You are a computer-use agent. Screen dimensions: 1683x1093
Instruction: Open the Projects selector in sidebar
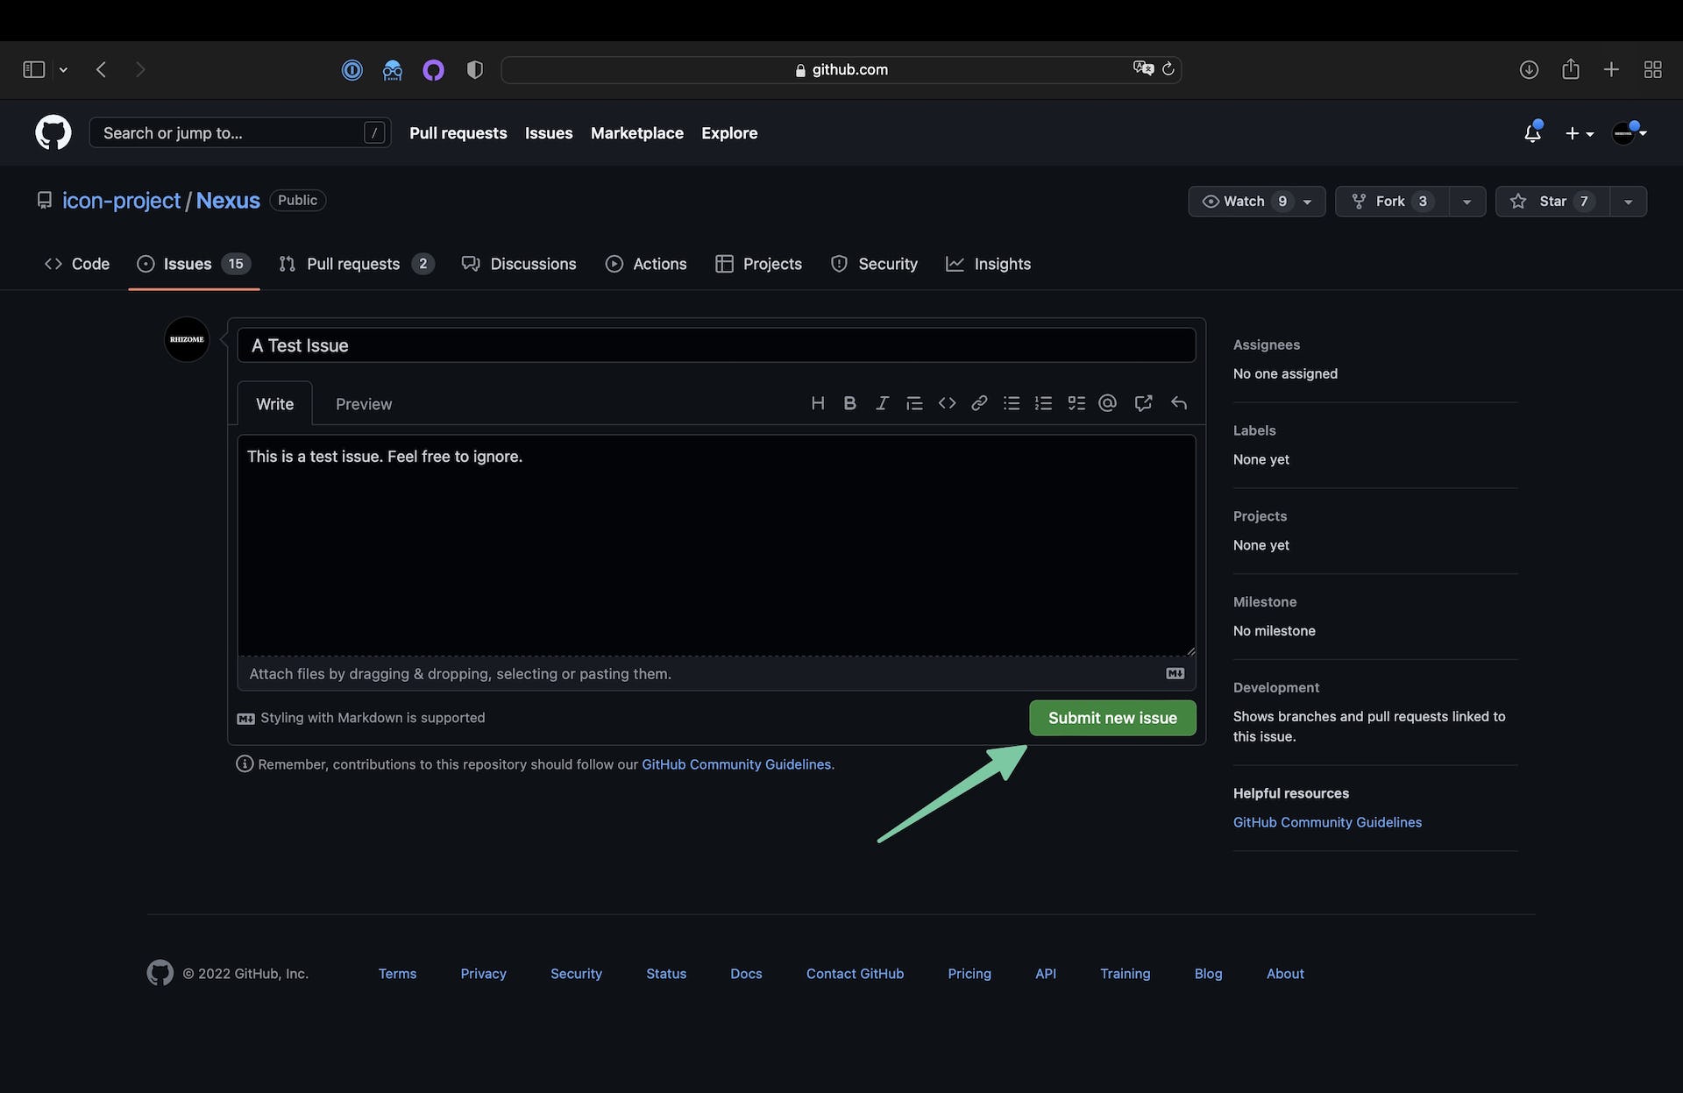pyautogui.click(x=1260, y=516)
